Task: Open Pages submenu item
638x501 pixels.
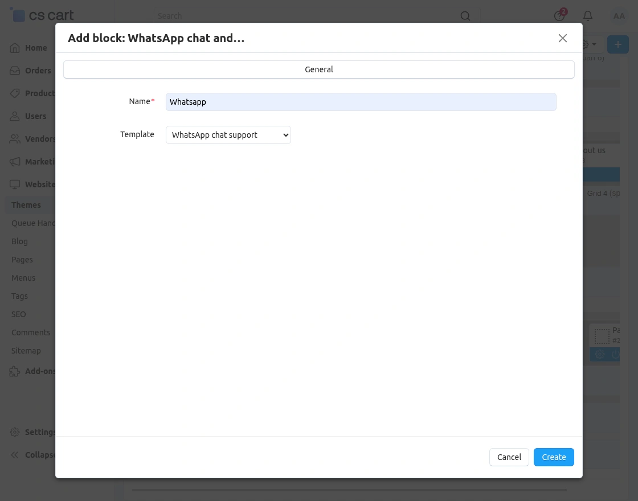Action: [22, 260]
